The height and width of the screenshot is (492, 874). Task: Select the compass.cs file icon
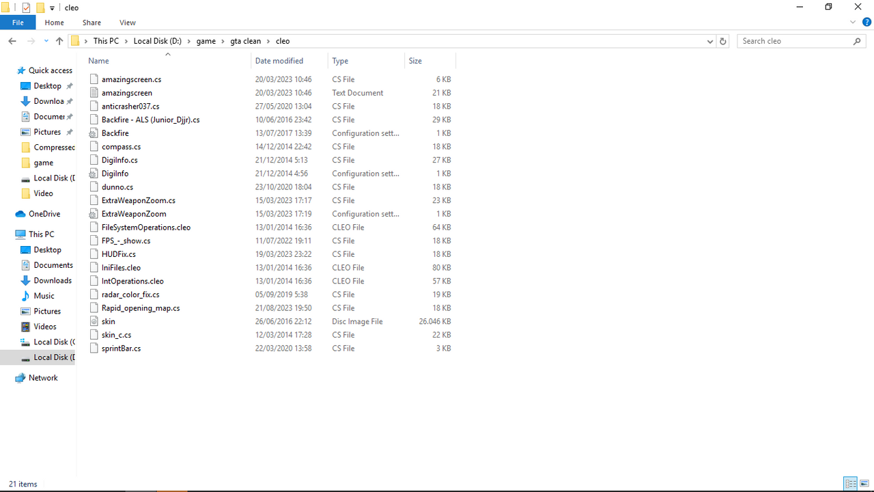(x=94, y=147)
